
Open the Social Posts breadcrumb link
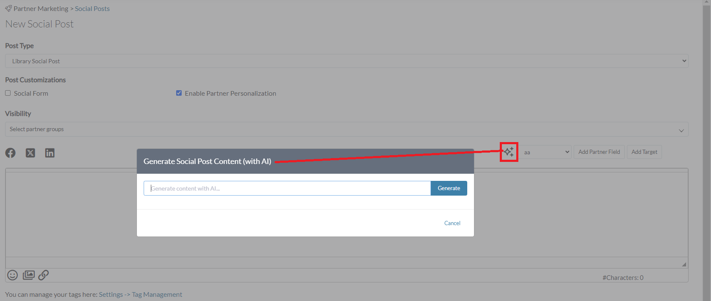[x=92, y=9]
